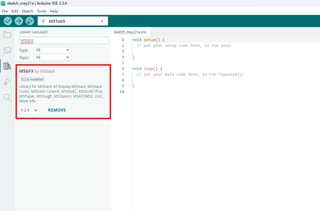Click the 0.2.8 installed badge
The width and height of the screenshot is (320, 211).
(32, 79)
